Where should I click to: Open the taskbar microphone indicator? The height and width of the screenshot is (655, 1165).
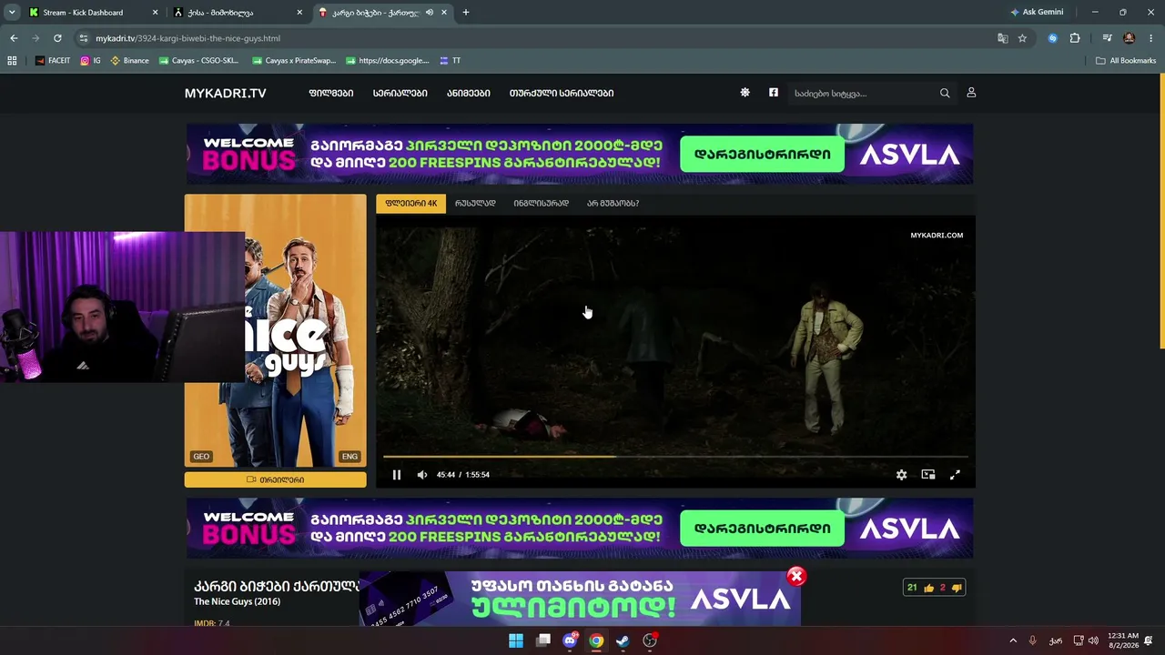(1033, 640)
